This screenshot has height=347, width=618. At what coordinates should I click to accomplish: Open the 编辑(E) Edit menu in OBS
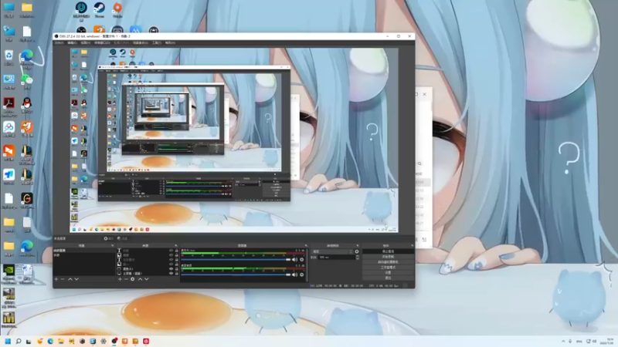coord(72,42)
